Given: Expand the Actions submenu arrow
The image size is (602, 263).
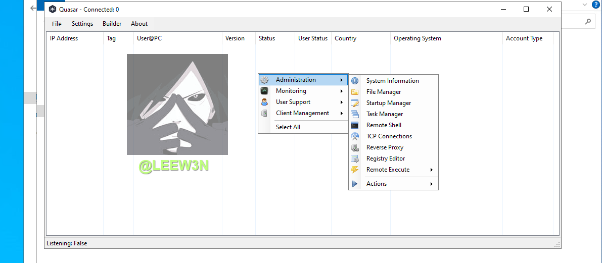Looking at the screenshot, I should pos(432,184).
